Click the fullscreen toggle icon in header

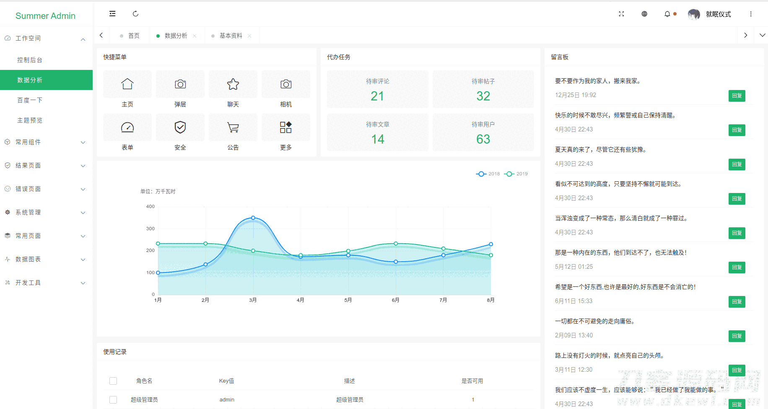621,14
